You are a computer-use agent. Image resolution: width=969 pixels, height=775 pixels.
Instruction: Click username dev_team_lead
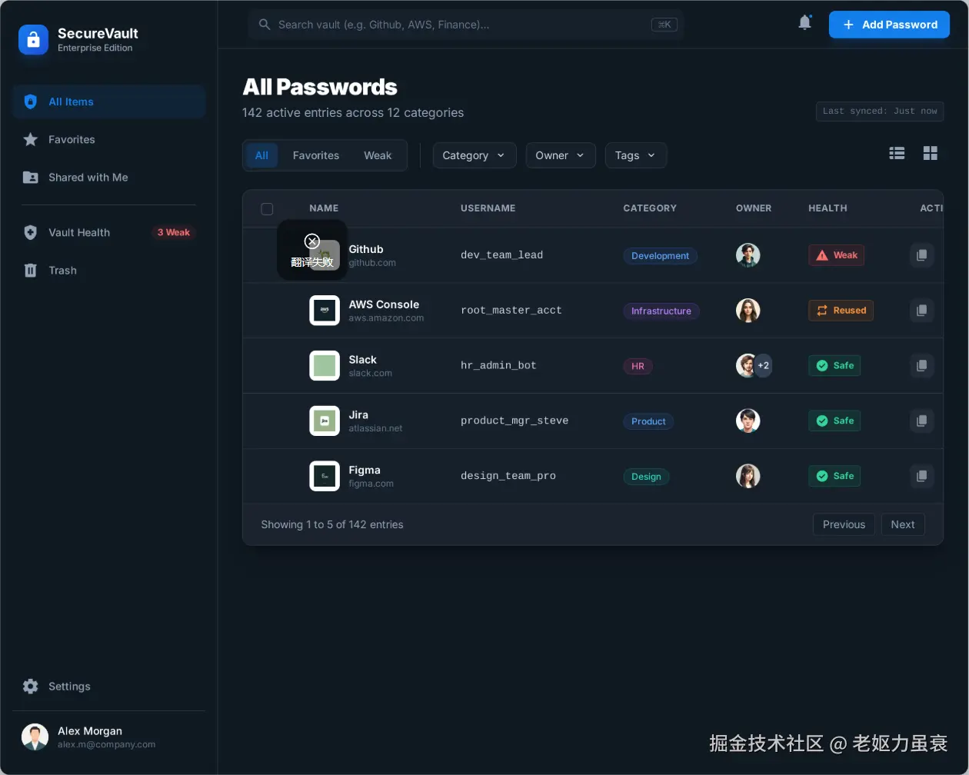501,255
